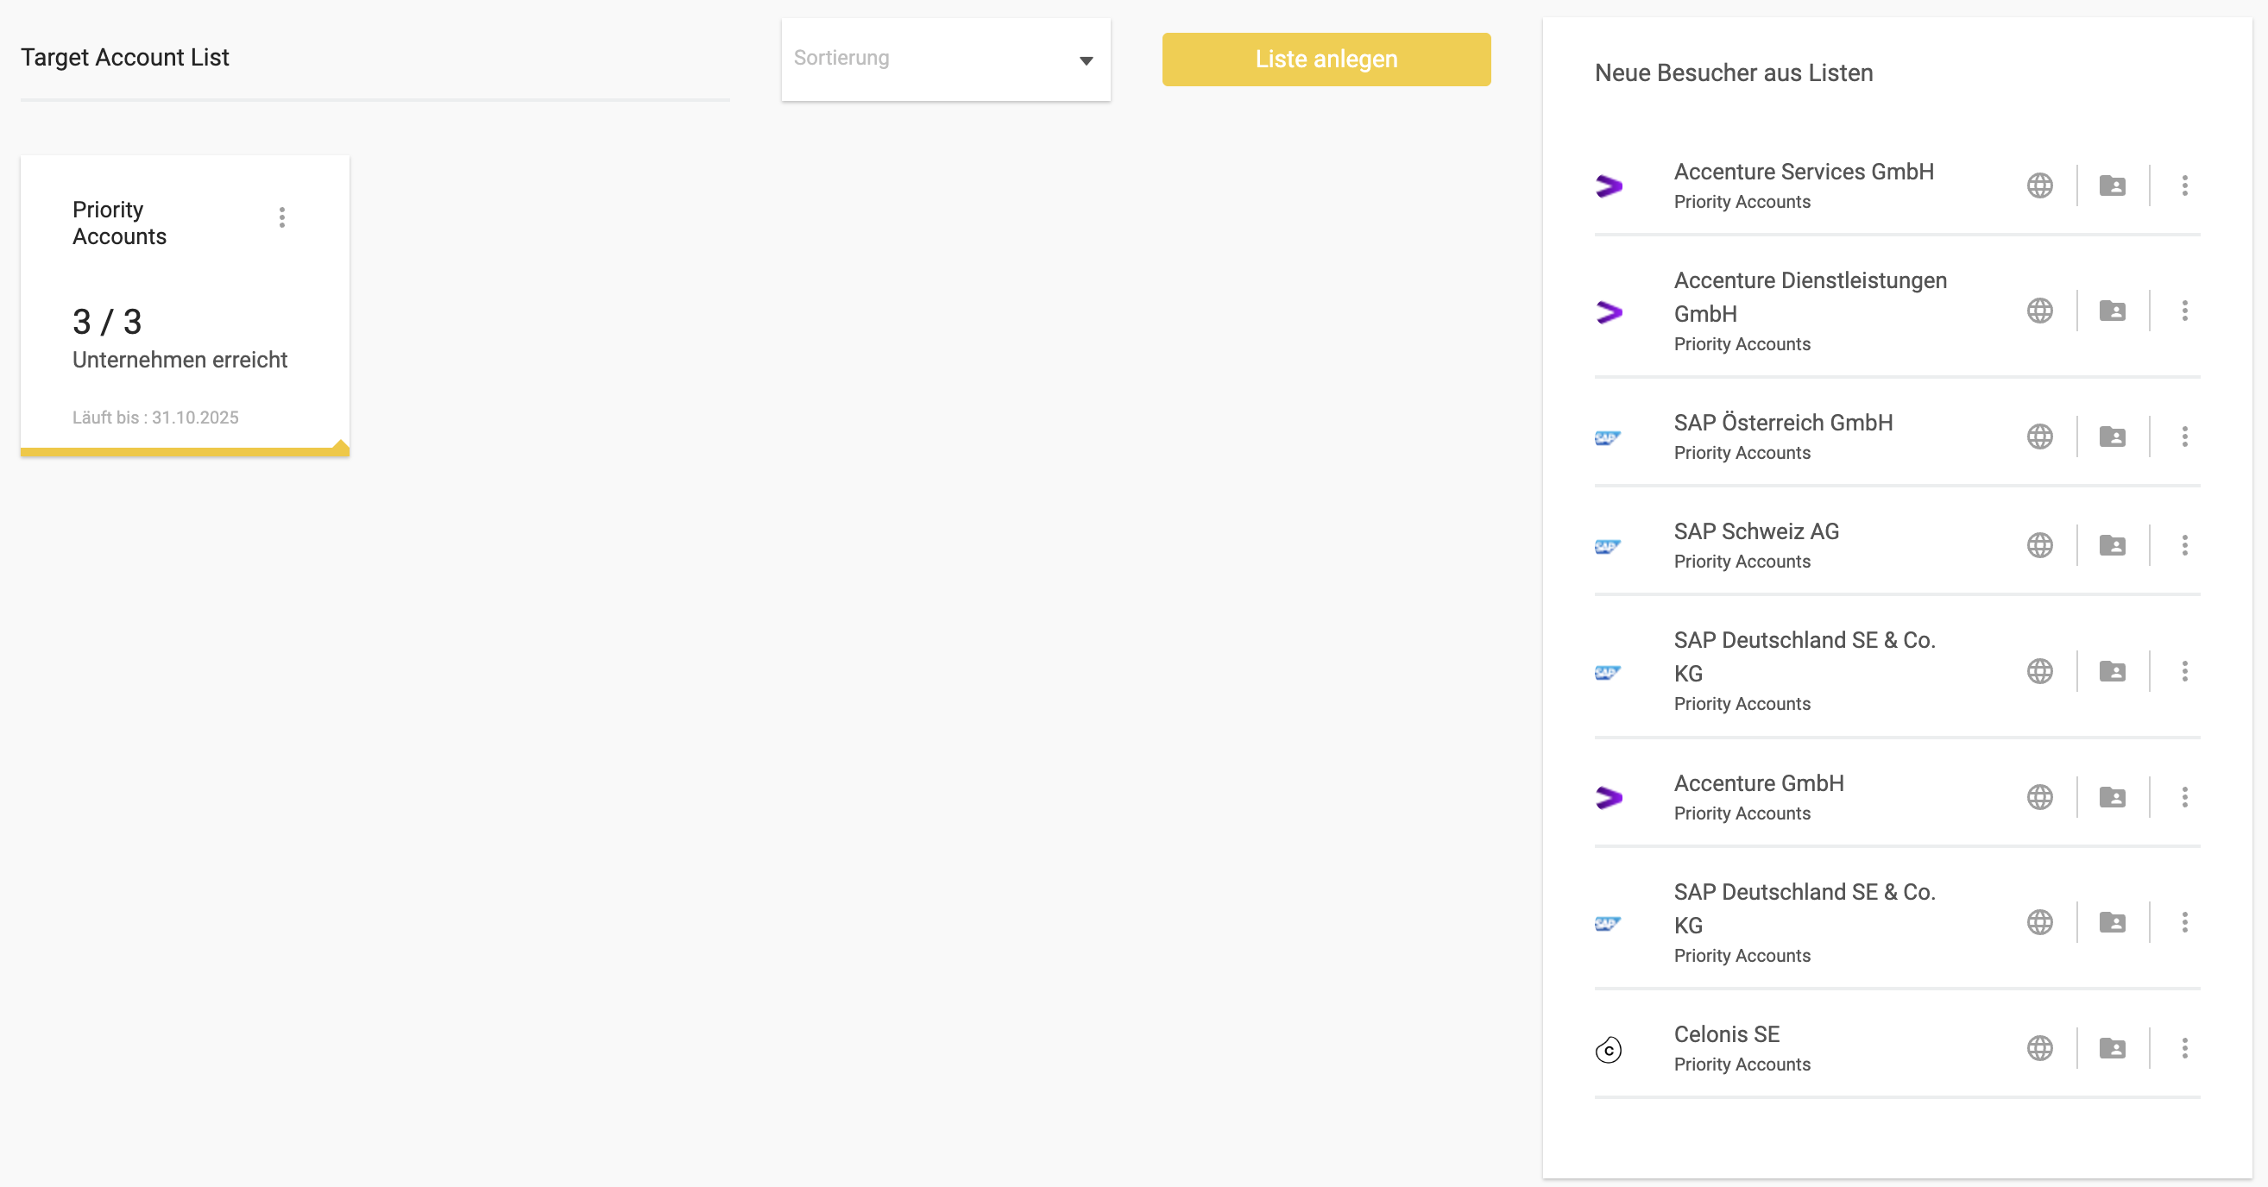Open three-dot menu for Accenture Dienstleistungen GmbH
The image size is (2268, 1187).
pyautogui.click(x=2184, y=311)
